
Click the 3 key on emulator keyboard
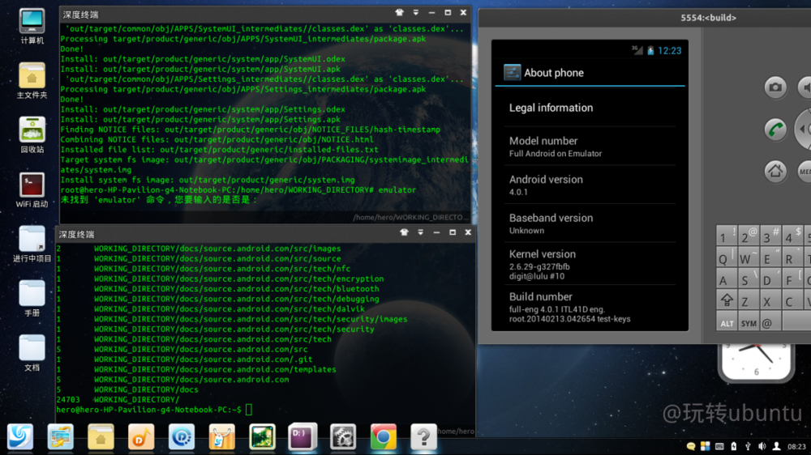pyautogui.click(x=770, y=236)
